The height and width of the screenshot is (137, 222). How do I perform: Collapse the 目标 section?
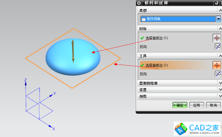click(220, 29)
